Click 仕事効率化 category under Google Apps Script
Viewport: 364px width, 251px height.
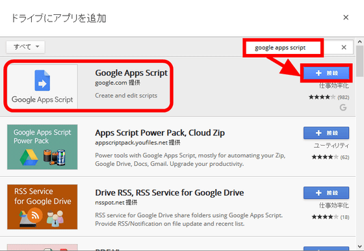tap(334, 86)
